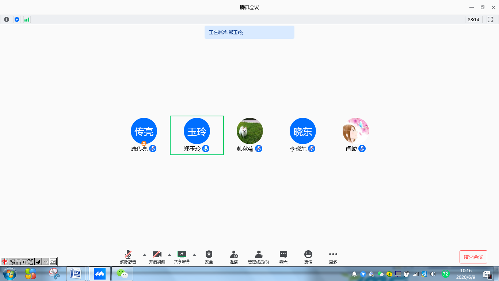
Task: Expand share options arrow beside 共享屏幕
Action: 194,255
